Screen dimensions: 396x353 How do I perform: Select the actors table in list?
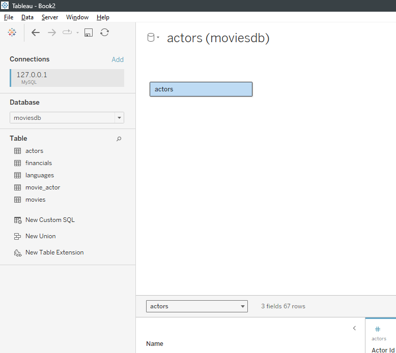coord(34,151)
